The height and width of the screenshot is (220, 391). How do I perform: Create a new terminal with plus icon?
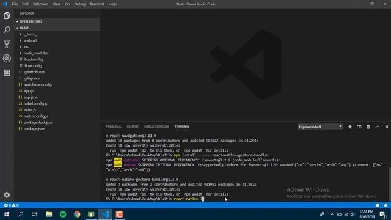click(x=350, y=127)
